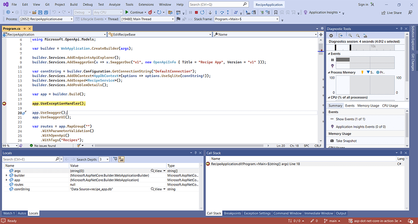Open the Search Depth dropdown

104,159
